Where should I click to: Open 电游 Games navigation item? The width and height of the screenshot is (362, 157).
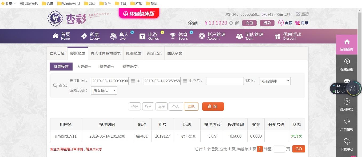coord(149,36)
